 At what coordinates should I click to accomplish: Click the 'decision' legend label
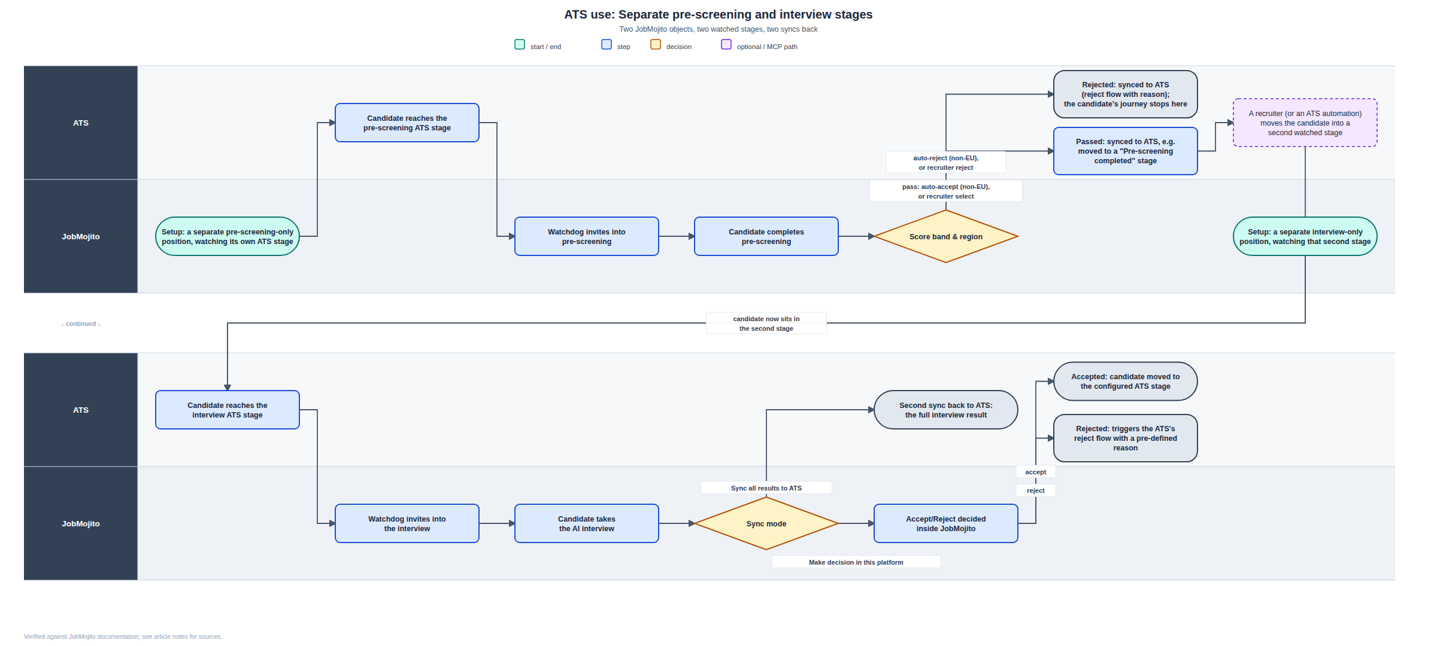point(679,47)
